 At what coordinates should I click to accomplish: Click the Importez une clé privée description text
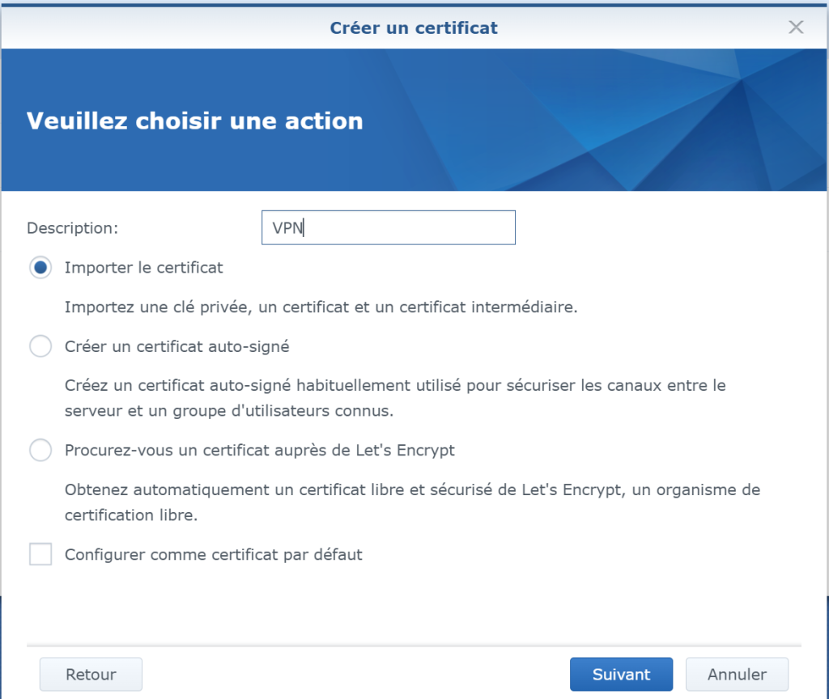click(320, 307)
